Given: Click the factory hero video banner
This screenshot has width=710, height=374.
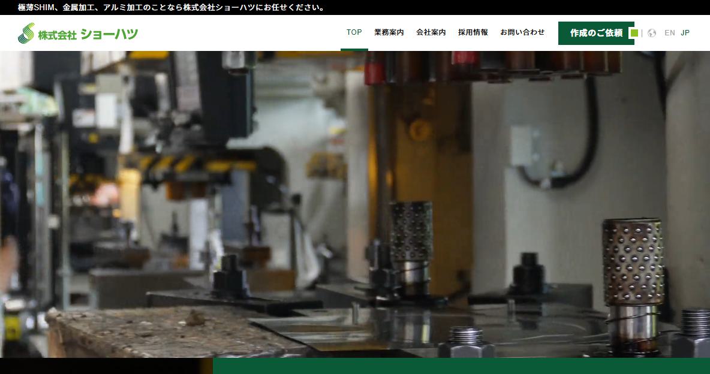Looking at the screenshot, I should coord(355,204).
